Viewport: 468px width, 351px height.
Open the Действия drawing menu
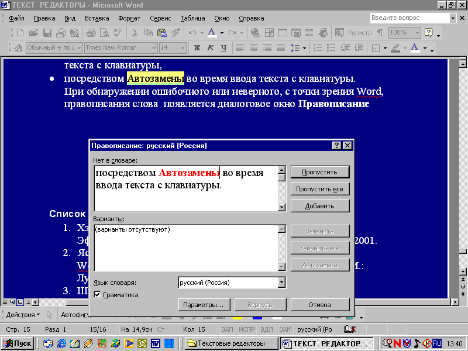[x=23, y=315]
